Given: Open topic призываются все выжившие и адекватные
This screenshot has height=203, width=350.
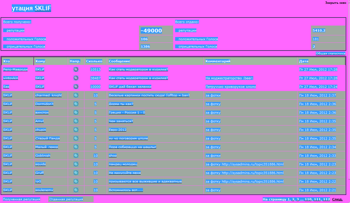Looking at the screenshot, I should coord(145,181).
